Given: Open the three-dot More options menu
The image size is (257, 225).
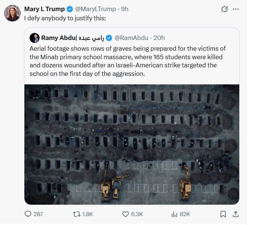Looking at the screenshot, I should 236,9.
